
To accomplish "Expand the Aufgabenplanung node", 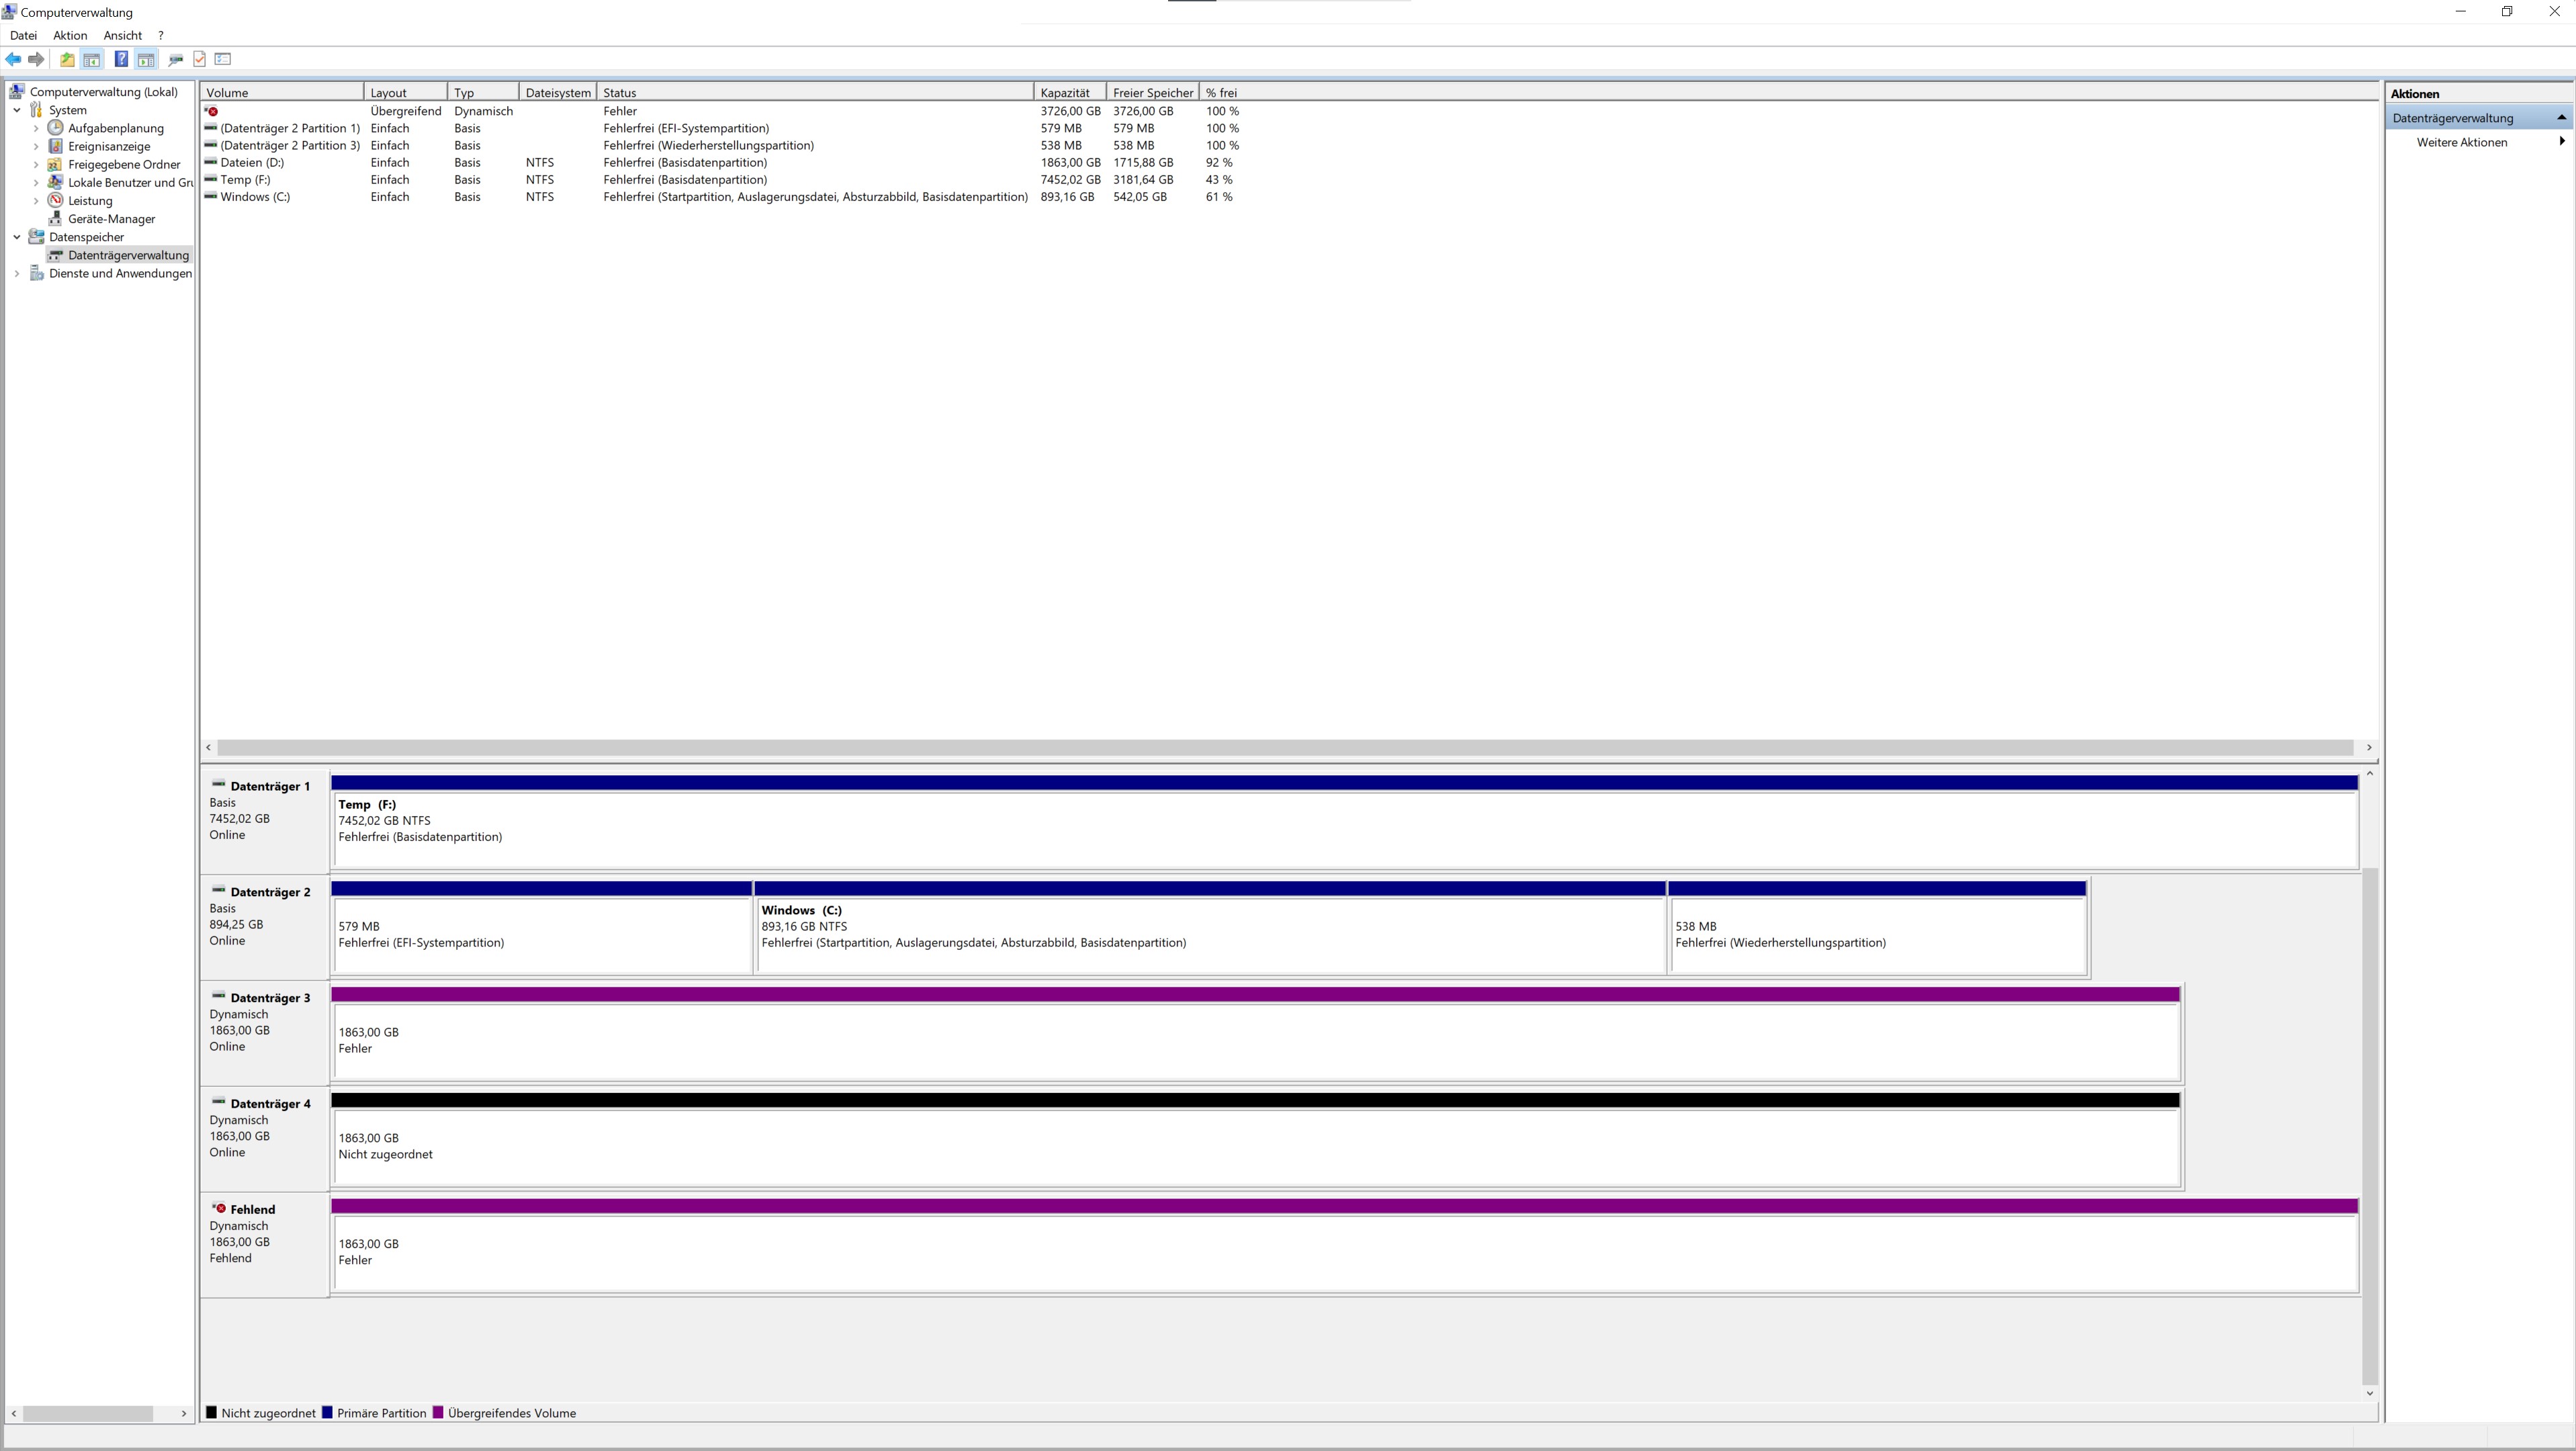I will tap(36, 128).
